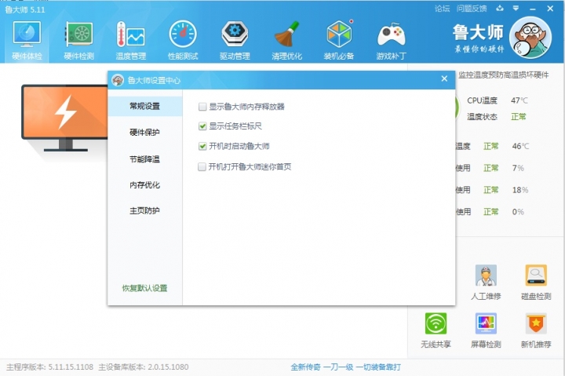Minimize the 鲁大师 main window

click(533, 9)
